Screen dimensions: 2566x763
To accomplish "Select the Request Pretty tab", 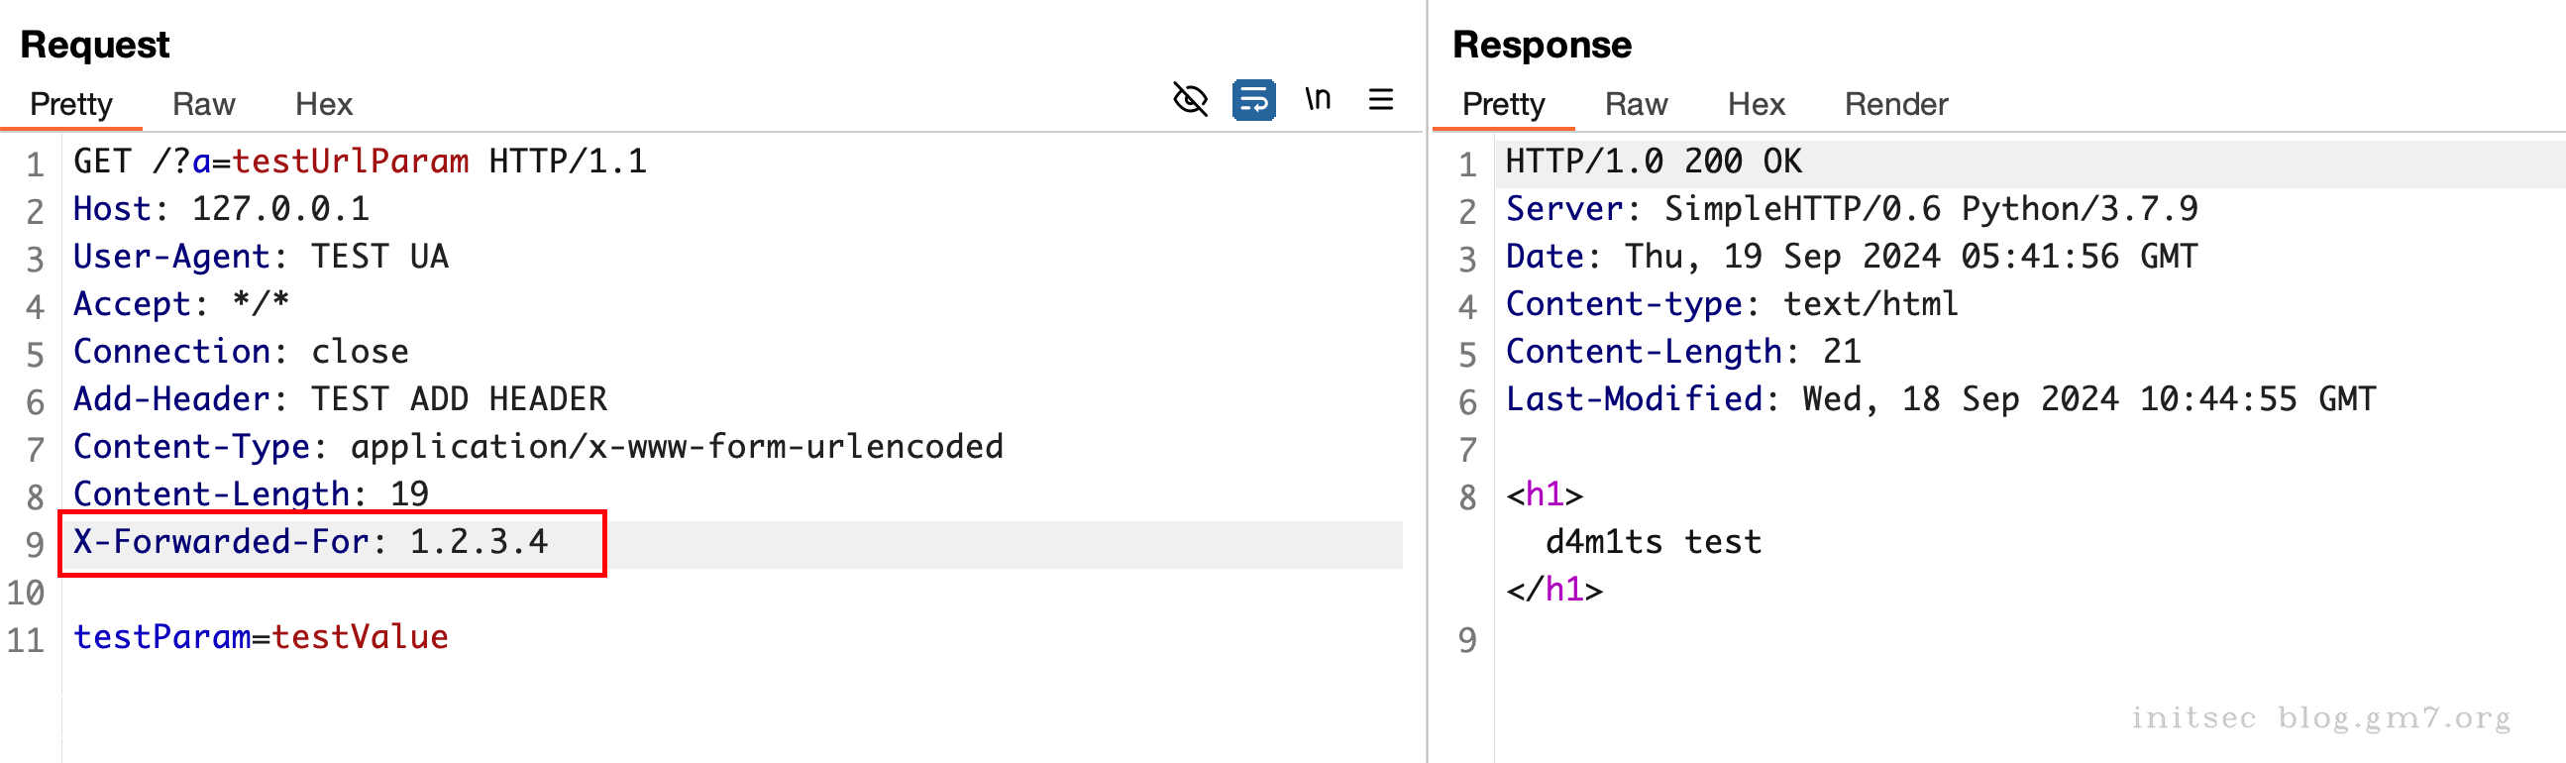I will click(x=70, y=105).
